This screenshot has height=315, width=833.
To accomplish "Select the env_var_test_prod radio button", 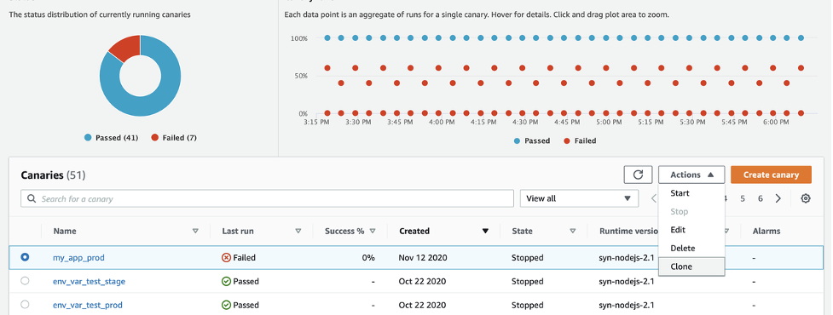I will 25,305.
